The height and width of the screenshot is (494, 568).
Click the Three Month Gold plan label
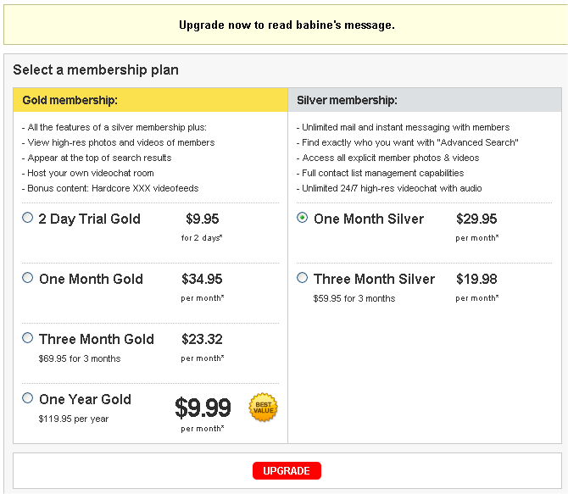(97, 339)
